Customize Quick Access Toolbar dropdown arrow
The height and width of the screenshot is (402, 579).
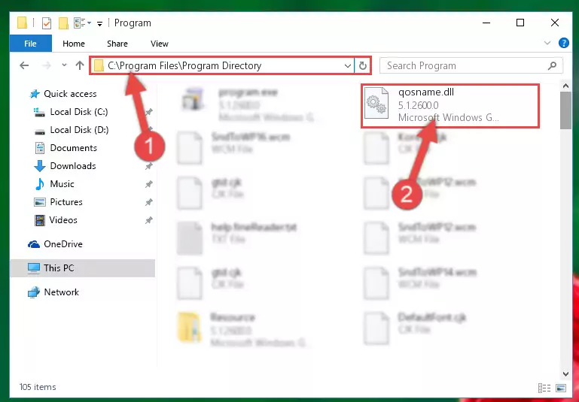[99, 23]
